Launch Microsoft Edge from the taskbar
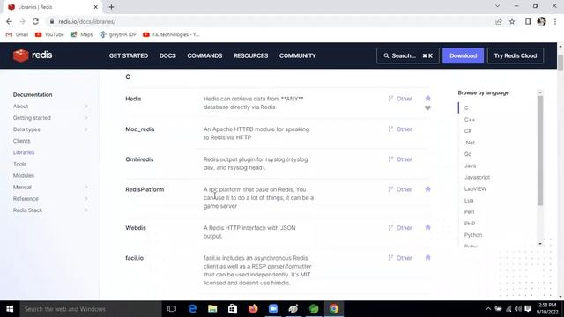The width and height of the screenshot is (564, 317). (x=192, y=309)
